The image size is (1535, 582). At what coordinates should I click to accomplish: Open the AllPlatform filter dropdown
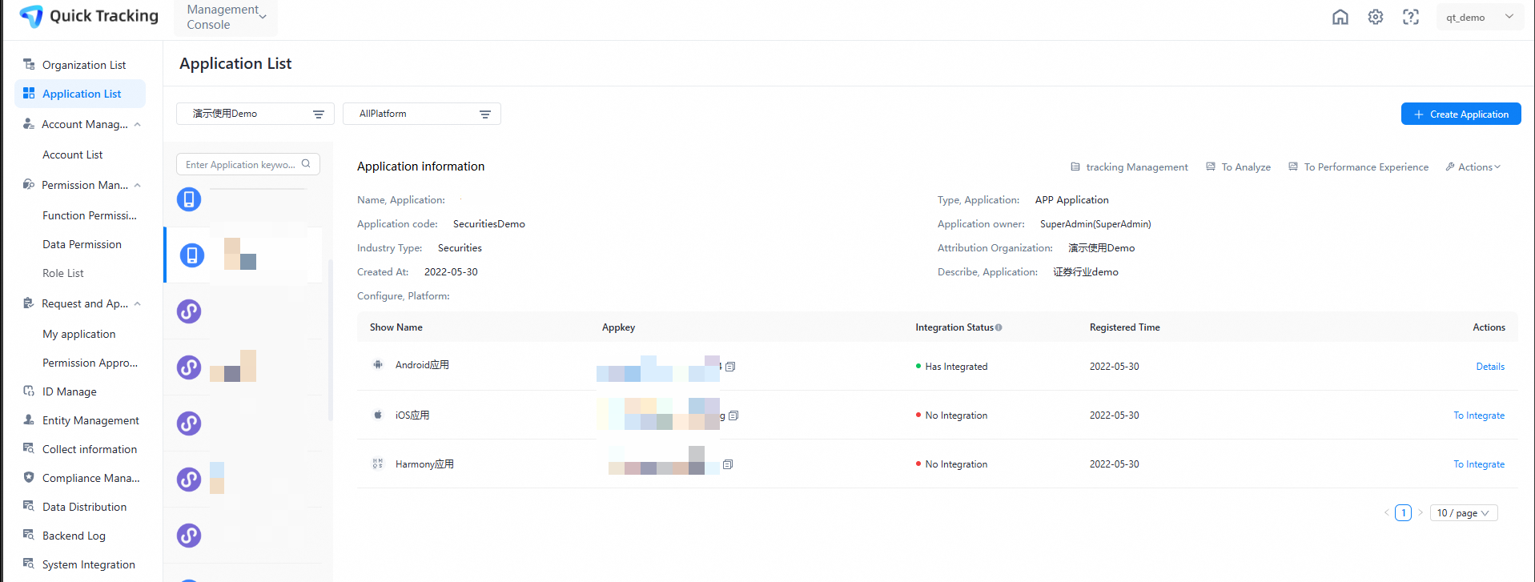point(422,114)
